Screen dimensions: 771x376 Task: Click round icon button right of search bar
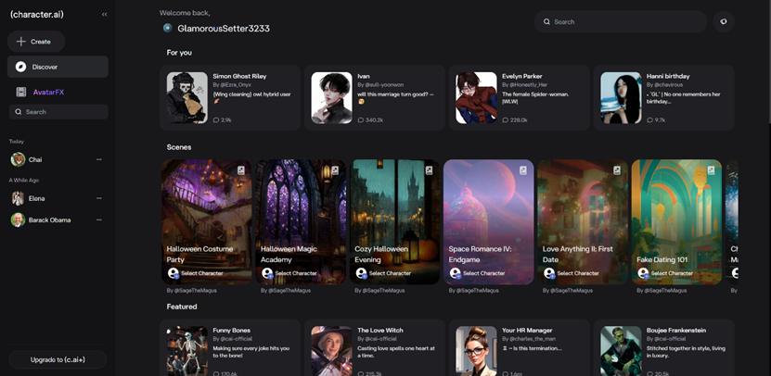pos(724,21)
